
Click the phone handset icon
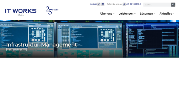[x=124, y=4]
